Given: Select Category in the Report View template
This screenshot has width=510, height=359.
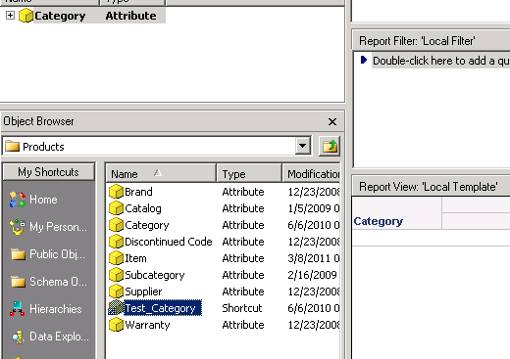Looking at the screenshot, I should click(x=379, y=221).
